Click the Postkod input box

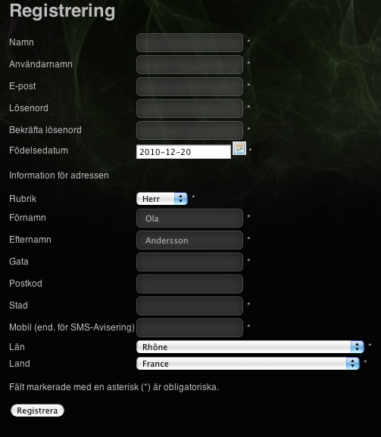point(189,284)
